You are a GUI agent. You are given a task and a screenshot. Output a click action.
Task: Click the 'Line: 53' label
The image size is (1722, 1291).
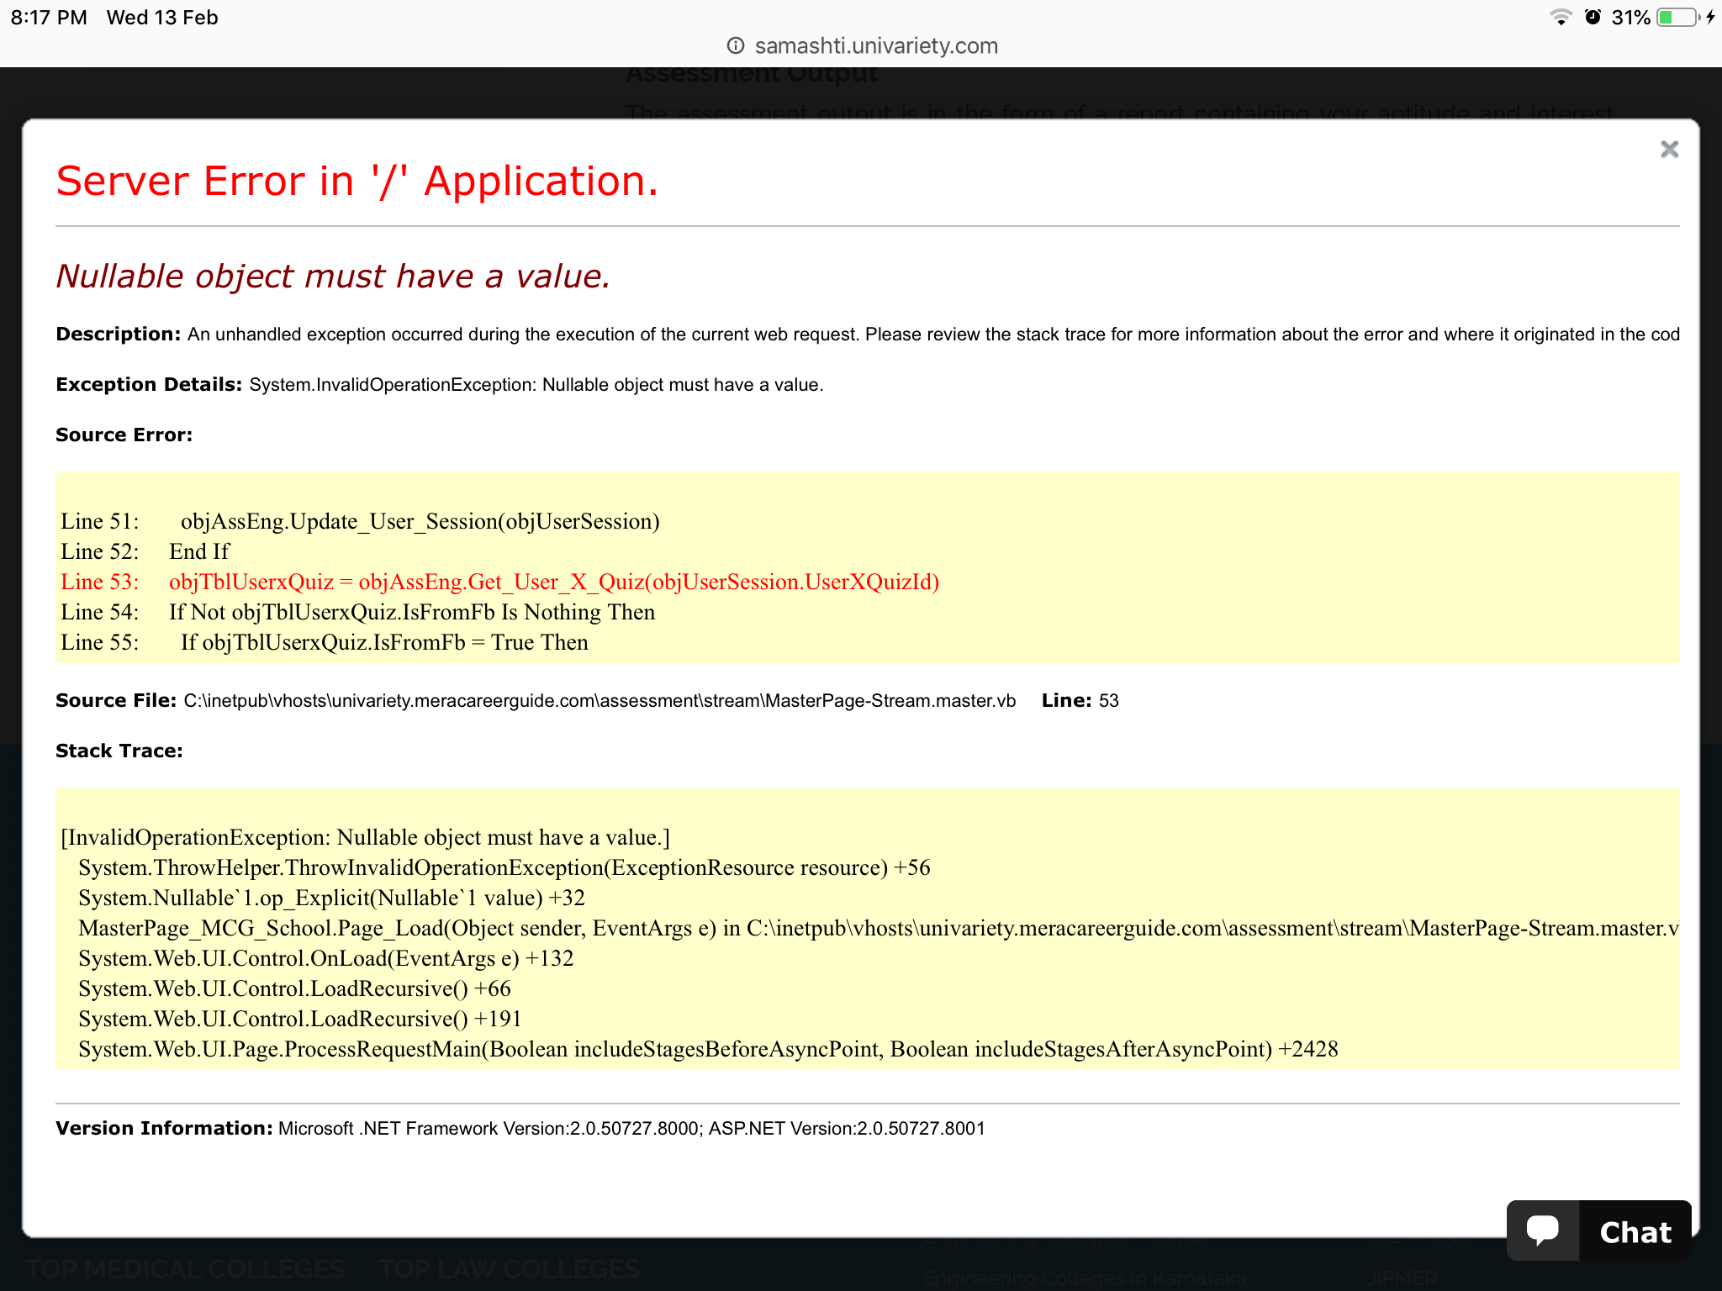(1080, 700)
